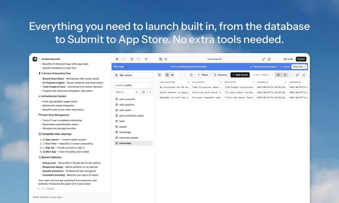This screenshot has height=203, width=339.
Task: Click the refresh data icon beside pagination
Action: pyautogui.click(x=297, y=75)
